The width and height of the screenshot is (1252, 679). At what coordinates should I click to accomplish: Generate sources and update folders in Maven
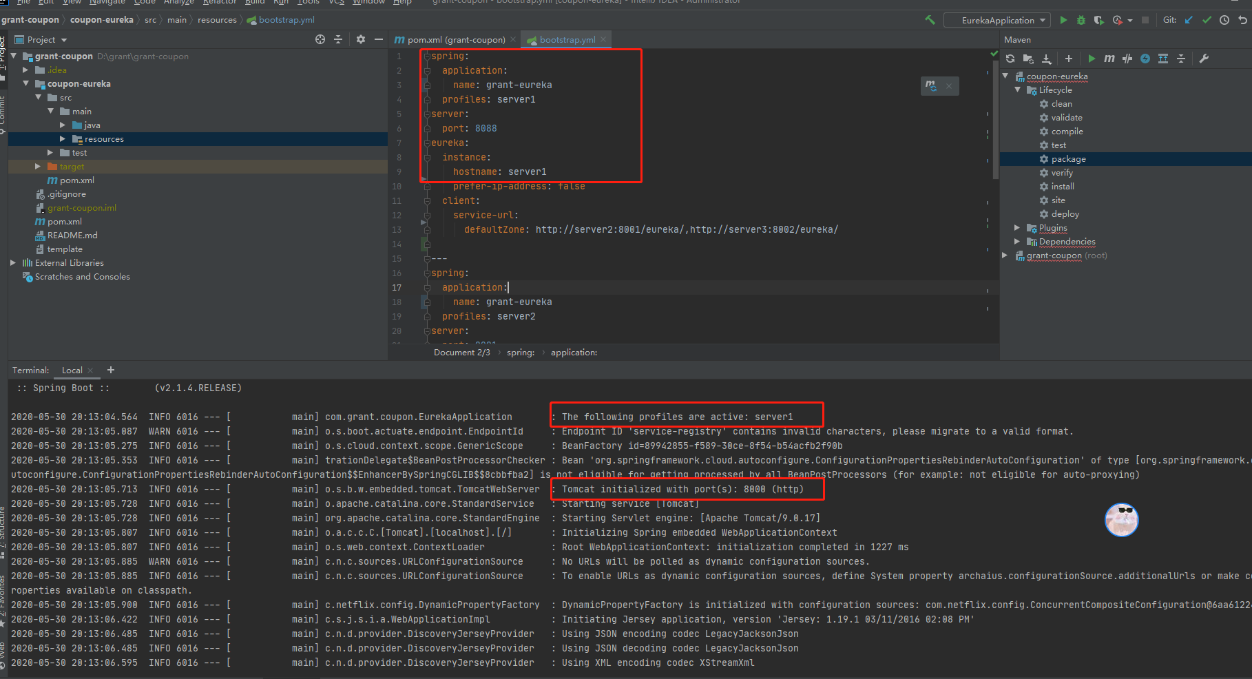click(1028, 59)
